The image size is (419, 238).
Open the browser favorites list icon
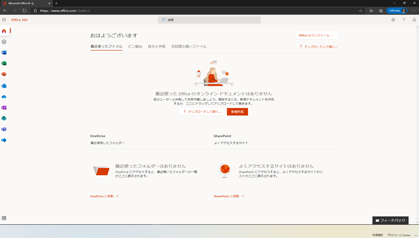click(x=371, y=11)
